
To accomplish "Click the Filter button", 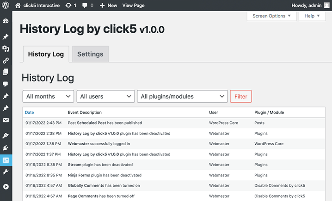I will 241,96.
